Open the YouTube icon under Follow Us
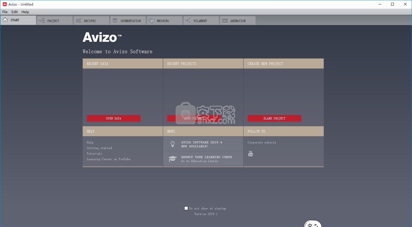The image size is (412, 227). pyautogui.click(x=251, y=153)
